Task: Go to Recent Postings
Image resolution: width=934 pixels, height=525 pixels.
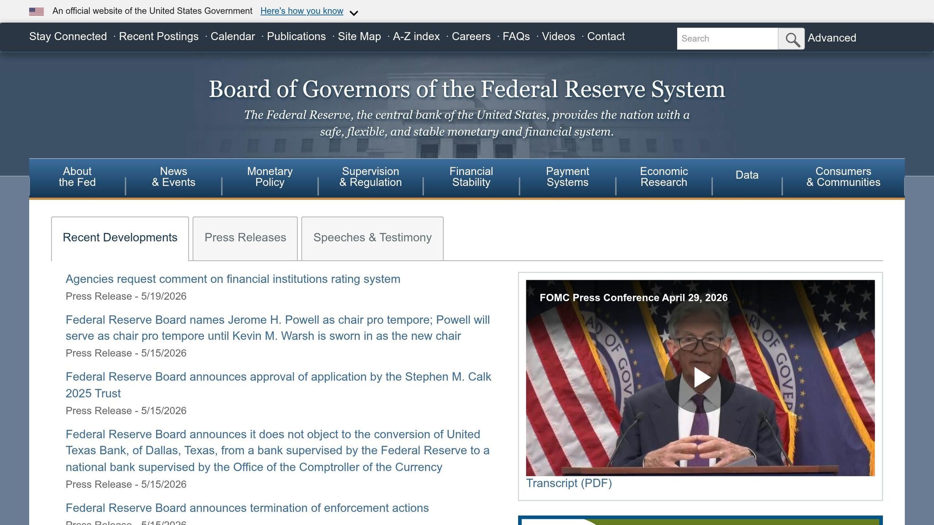Action: 159,36
